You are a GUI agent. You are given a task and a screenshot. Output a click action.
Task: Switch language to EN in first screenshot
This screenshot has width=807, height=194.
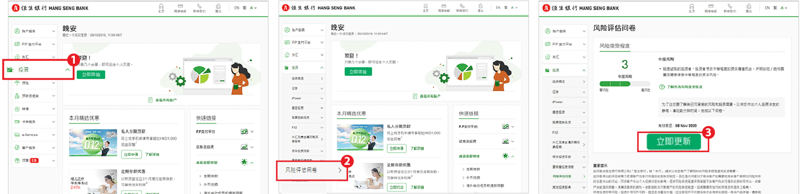click(x=237, y=8)
